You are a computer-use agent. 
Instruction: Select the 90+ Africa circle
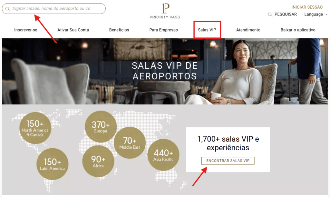pos(98,161)
